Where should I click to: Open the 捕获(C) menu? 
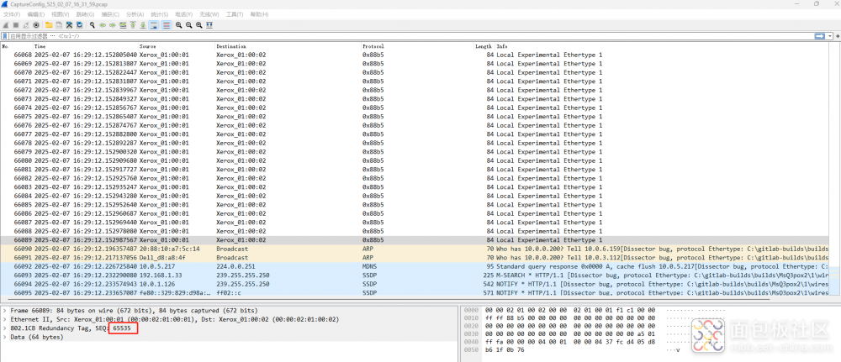click(x=110, y=14)
